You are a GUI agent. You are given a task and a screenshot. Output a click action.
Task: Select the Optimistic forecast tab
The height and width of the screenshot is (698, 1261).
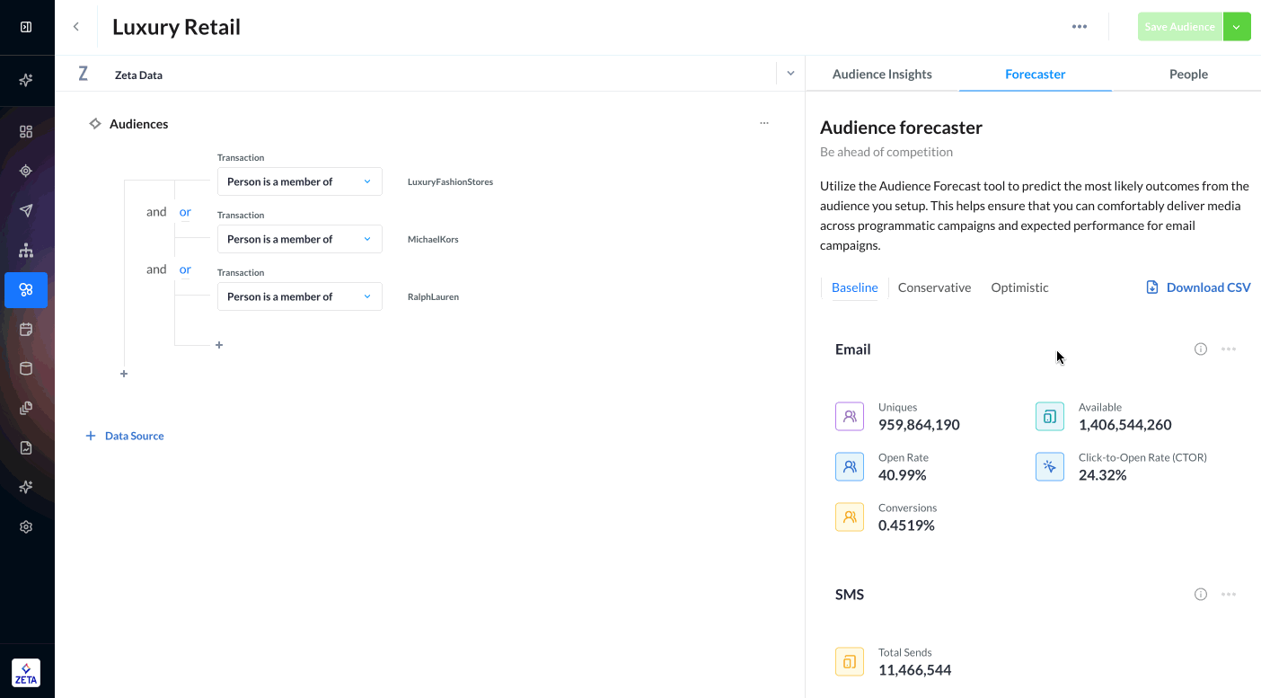click(1019, 287)
